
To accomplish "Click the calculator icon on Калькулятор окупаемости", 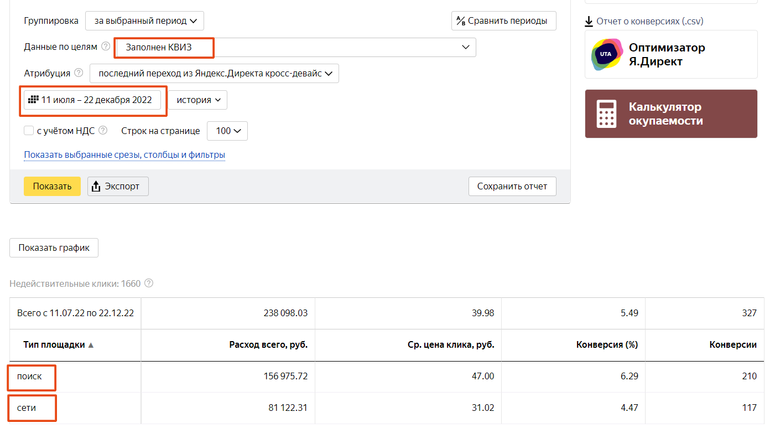I will click(x=607, y=114).
